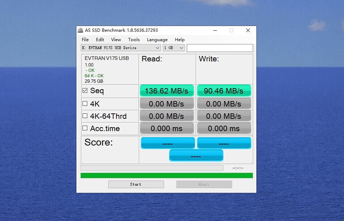The height and width of the screenshot is (221, 344).
Task: Enable the 4K-64Thrd test checkbox
Action: (x=85, y=116)
